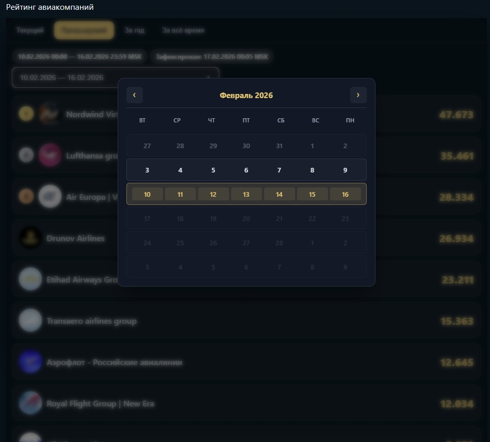The height and width of the screenshot is (442, 490).
Task: Click the Drunov Airlines logo
Action: [x=30, y=238]
